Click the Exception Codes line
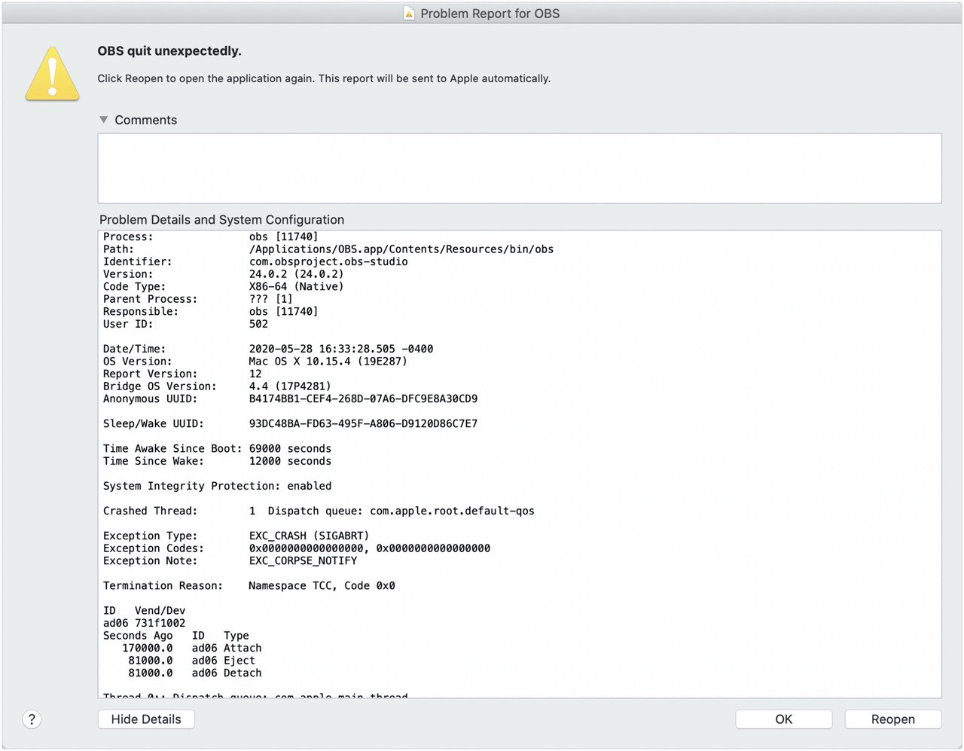Image resolution: width=964 pixels, height=751 pixels. pyautogui.click(x=297, y=548)
